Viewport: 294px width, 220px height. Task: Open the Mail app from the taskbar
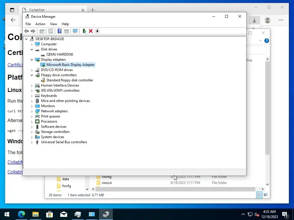(63, 214)
